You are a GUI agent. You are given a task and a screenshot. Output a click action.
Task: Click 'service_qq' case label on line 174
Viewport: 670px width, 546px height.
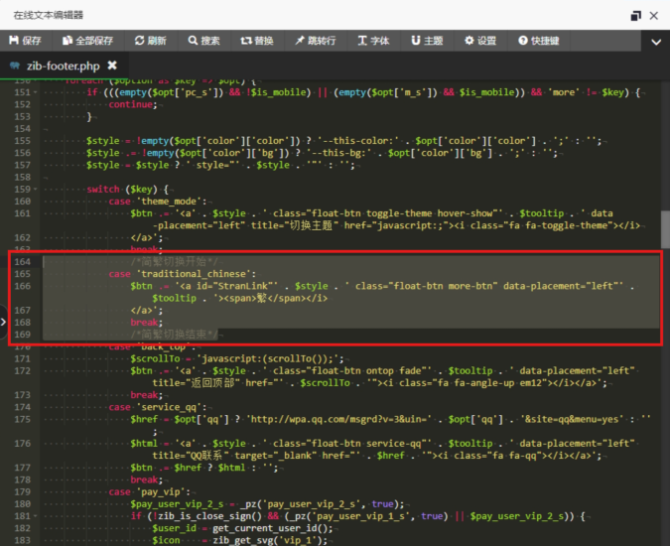(x=171, y=407)
